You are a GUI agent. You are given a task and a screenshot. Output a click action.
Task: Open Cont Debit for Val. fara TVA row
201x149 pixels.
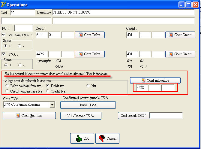(89, 35)
